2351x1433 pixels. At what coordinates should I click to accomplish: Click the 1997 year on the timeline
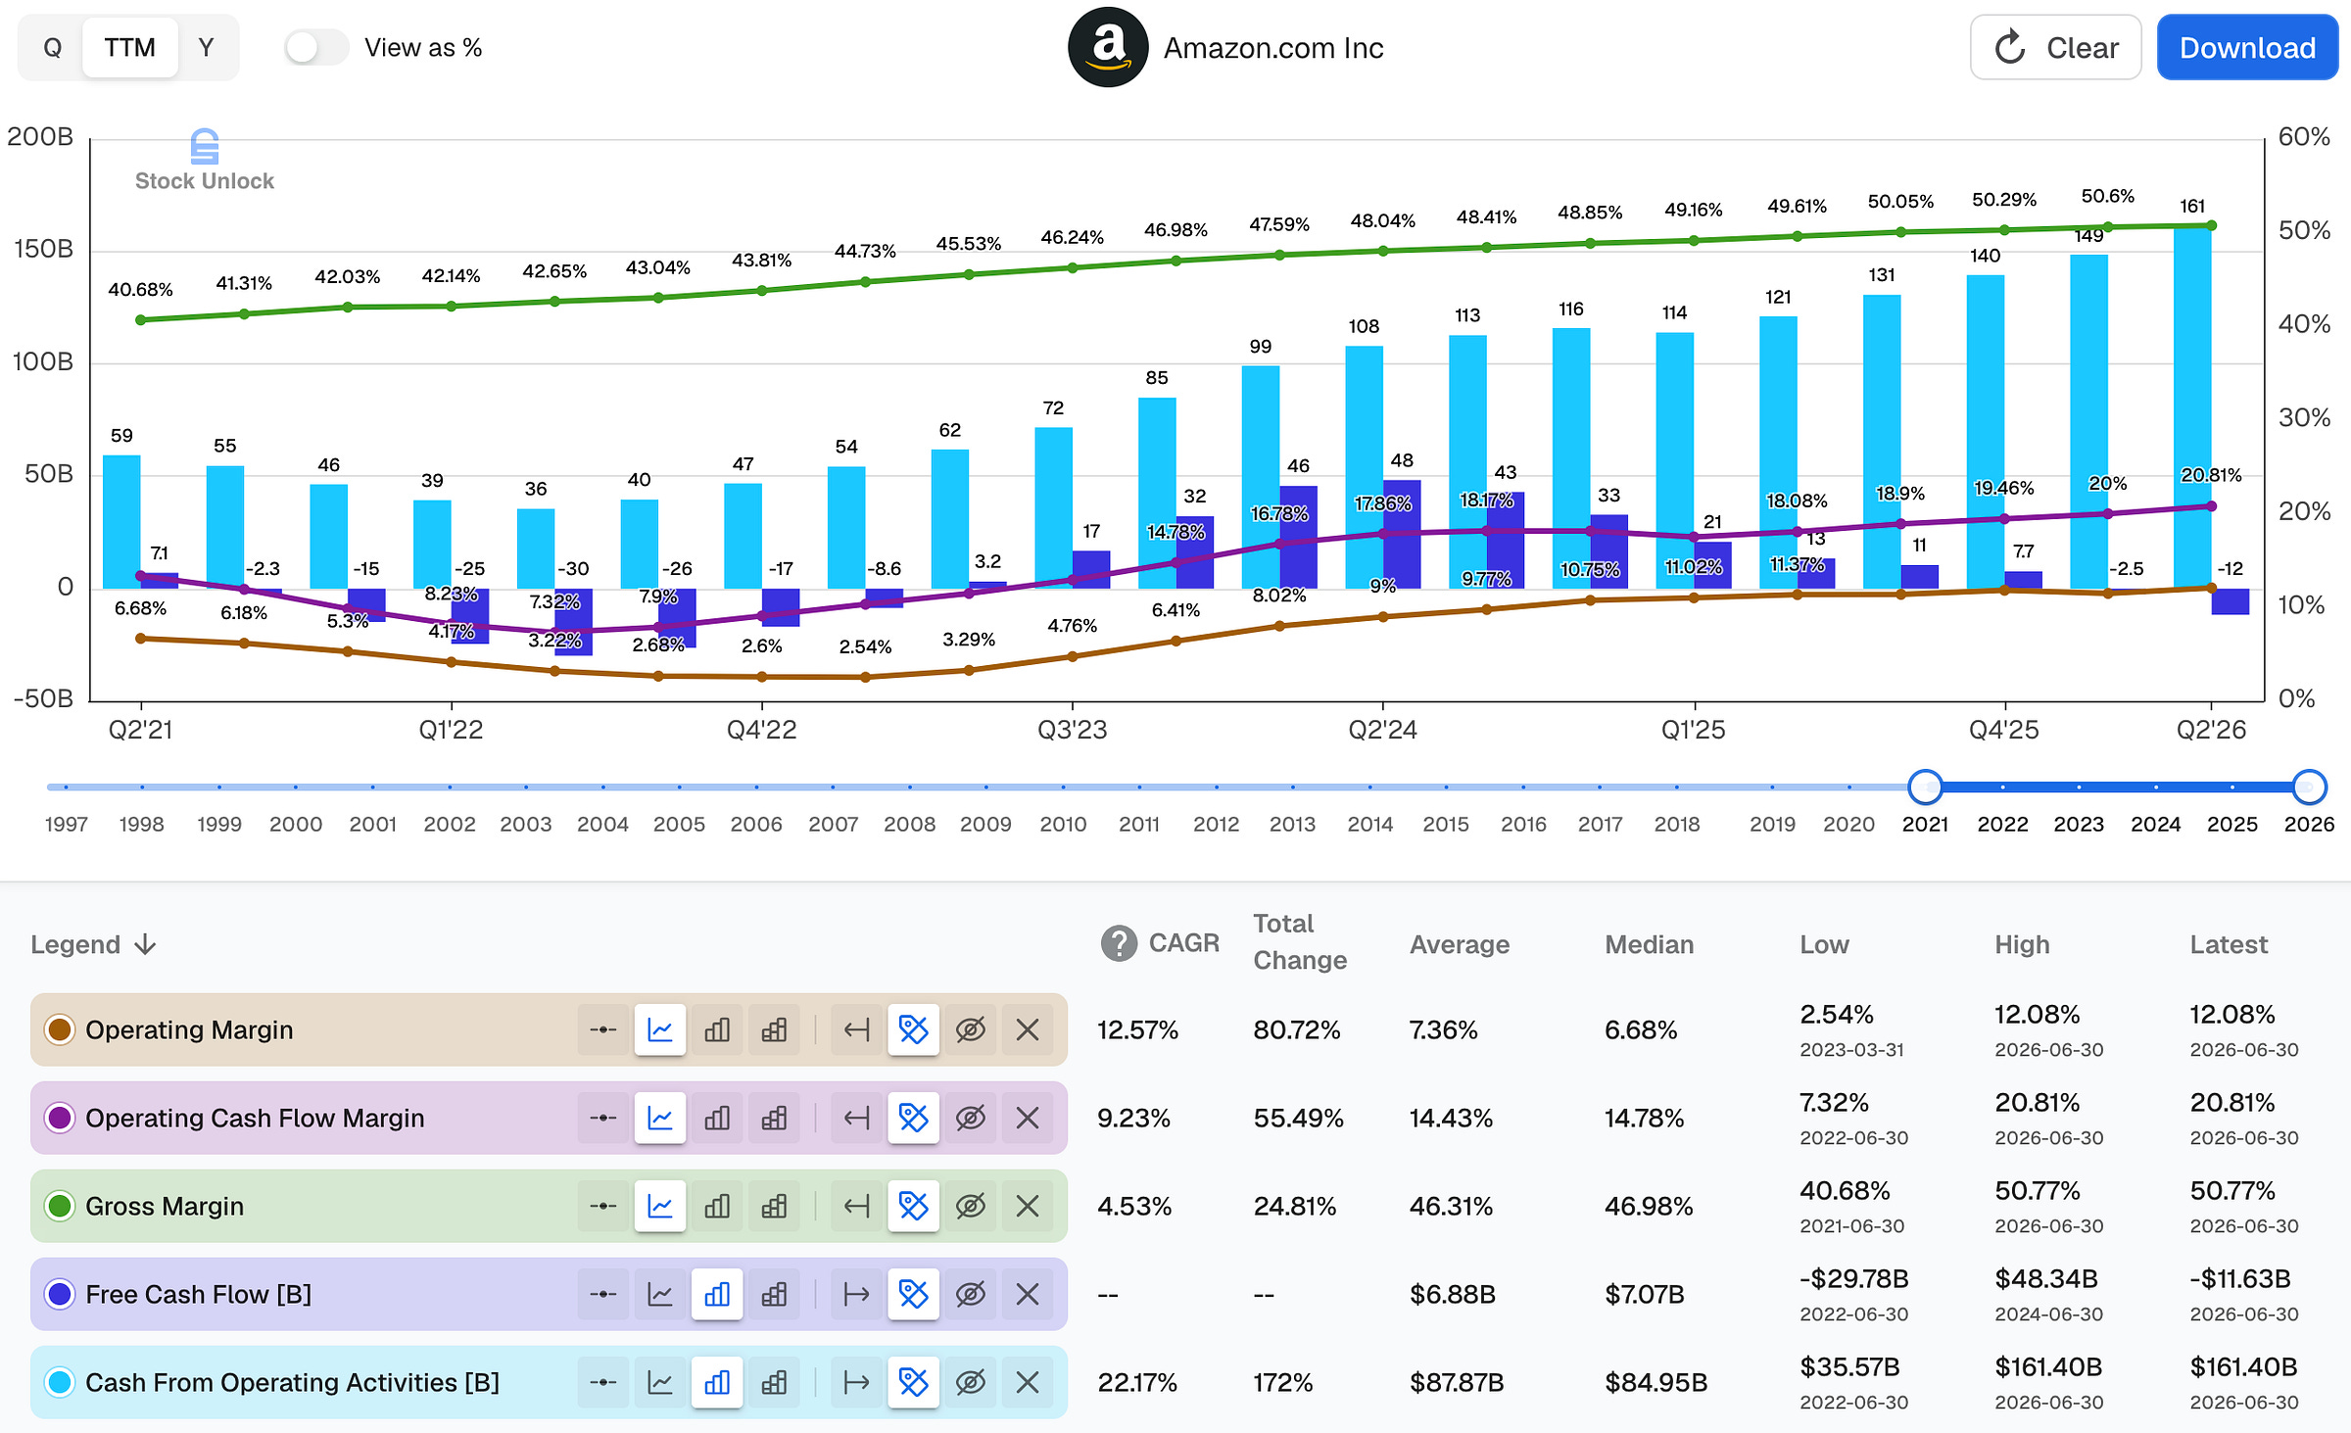pyautogui.click(x=67, y=824)
